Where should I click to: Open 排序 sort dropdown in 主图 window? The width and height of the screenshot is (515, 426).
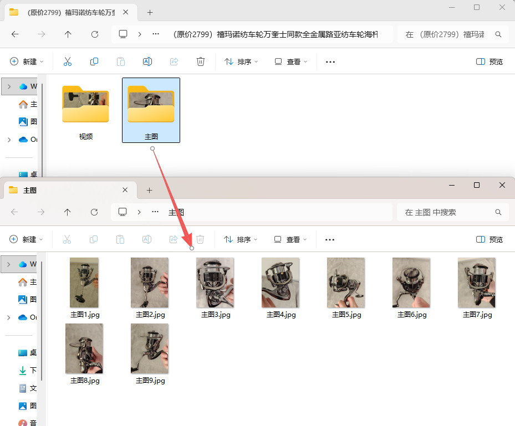(x=241, y=239)
